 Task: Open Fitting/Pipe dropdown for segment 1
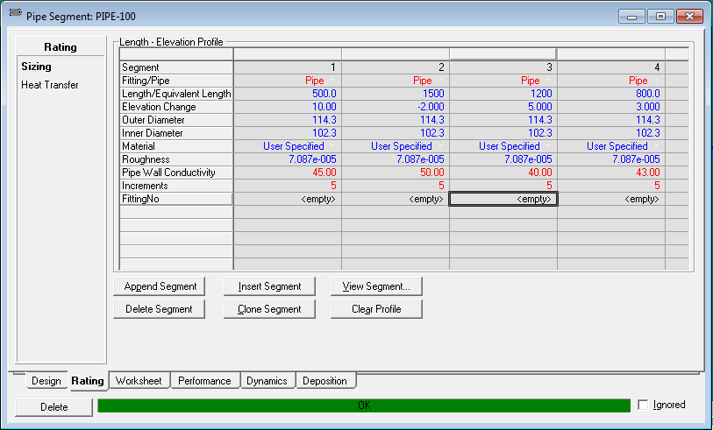coord(333,81)
